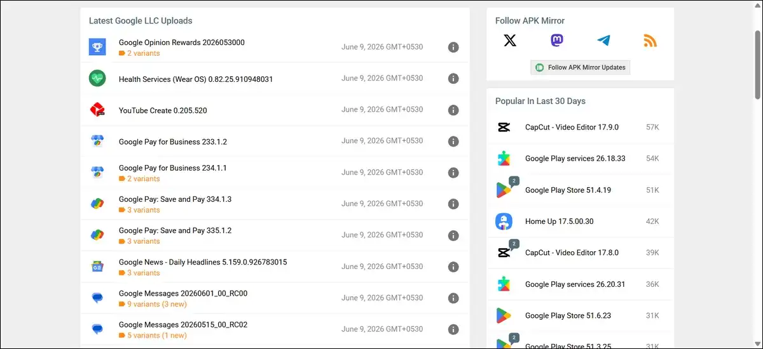Click the Latest Google LLC Uploads heading

pos(141,21)
